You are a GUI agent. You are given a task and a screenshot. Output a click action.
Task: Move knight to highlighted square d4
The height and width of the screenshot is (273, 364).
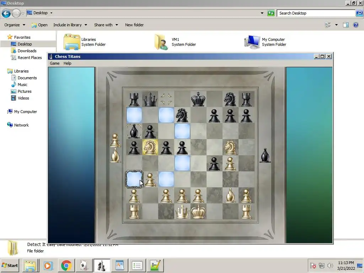pyautogui.click(x=182, y=164)
